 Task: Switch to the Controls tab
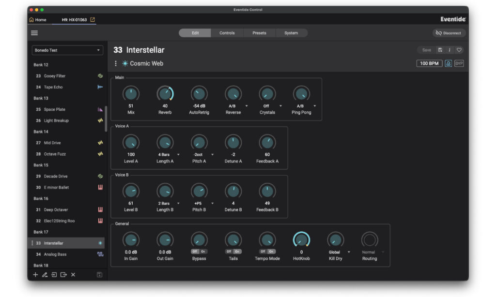click(x=227, y=33)
